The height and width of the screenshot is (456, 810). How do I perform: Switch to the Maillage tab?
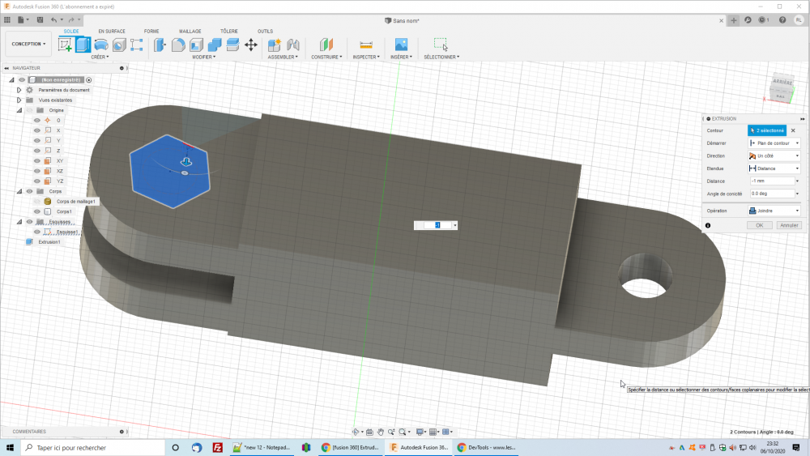(x=190, y=31)
